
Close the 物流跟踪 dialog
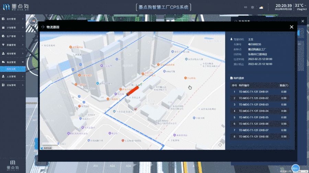pyautogui.click(x=291, y=27)
